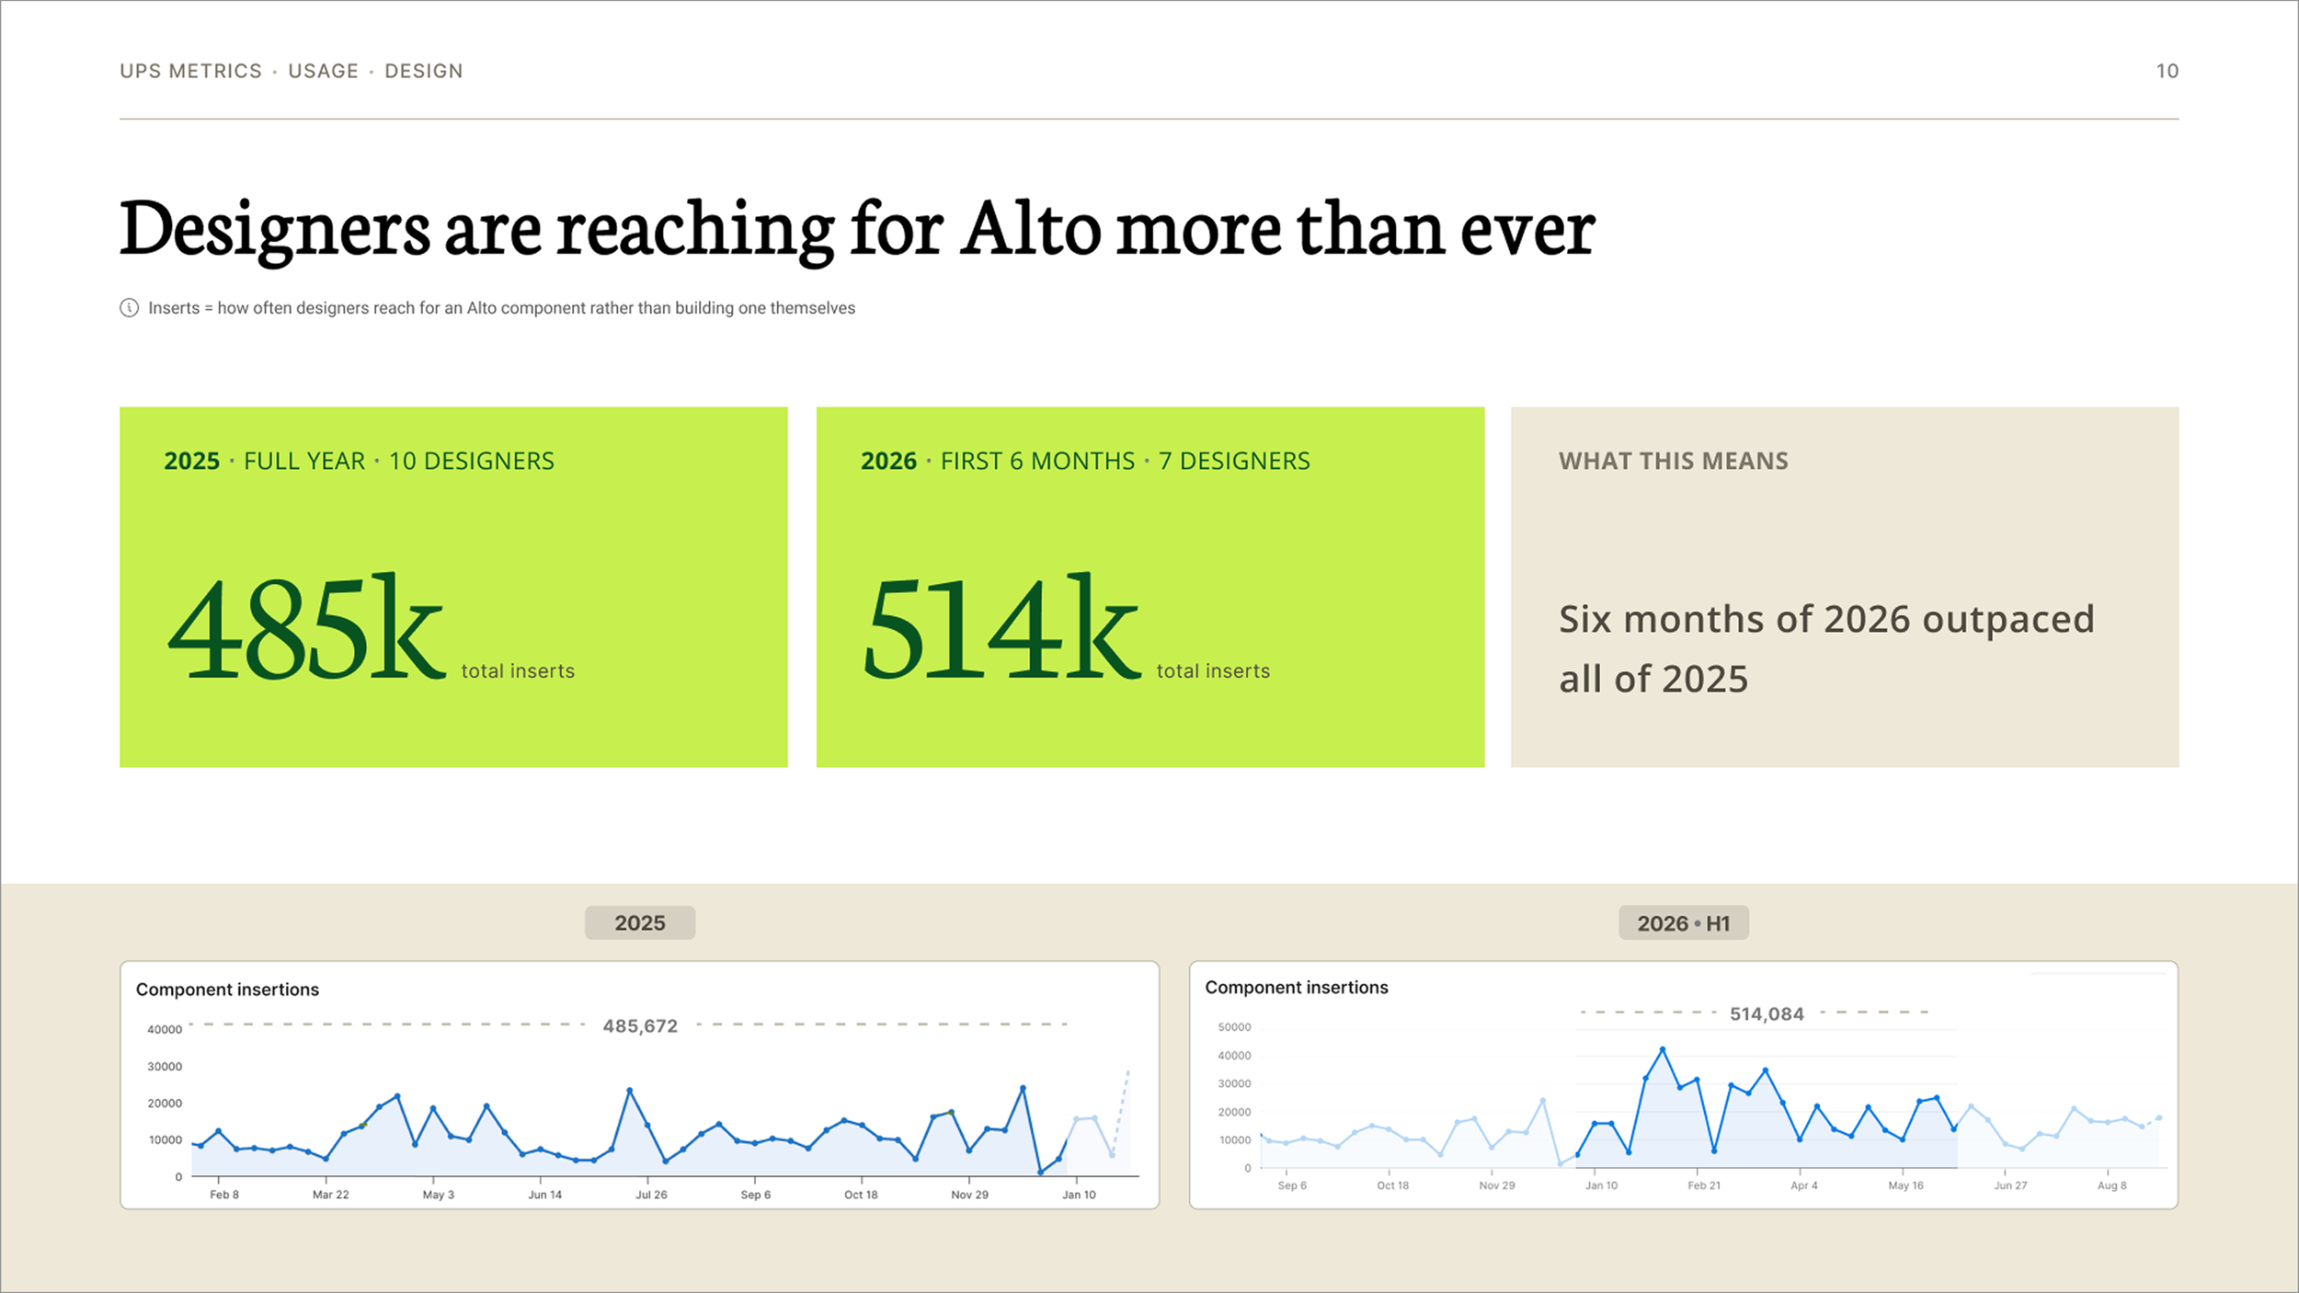The width and height of the screenshot is (2299, 1293).
Task: Click the '2026 • H1' chart badge
Action: coord(1683,922)
